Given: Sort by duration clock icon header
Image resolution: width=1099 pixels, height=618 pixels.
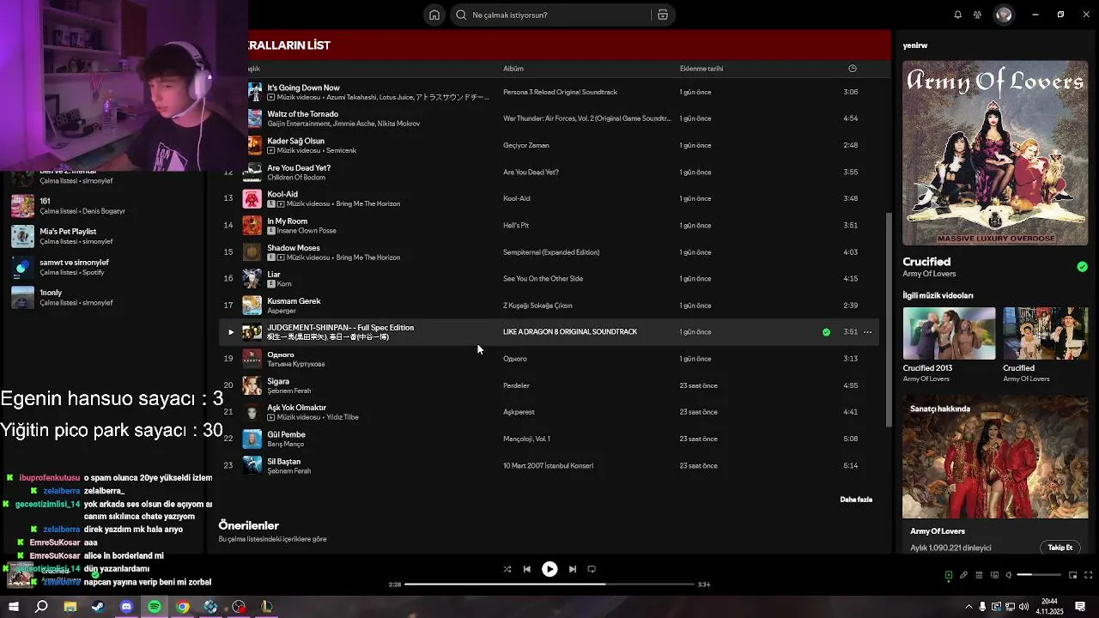Looking at the screenshot, I should point(853,69).
